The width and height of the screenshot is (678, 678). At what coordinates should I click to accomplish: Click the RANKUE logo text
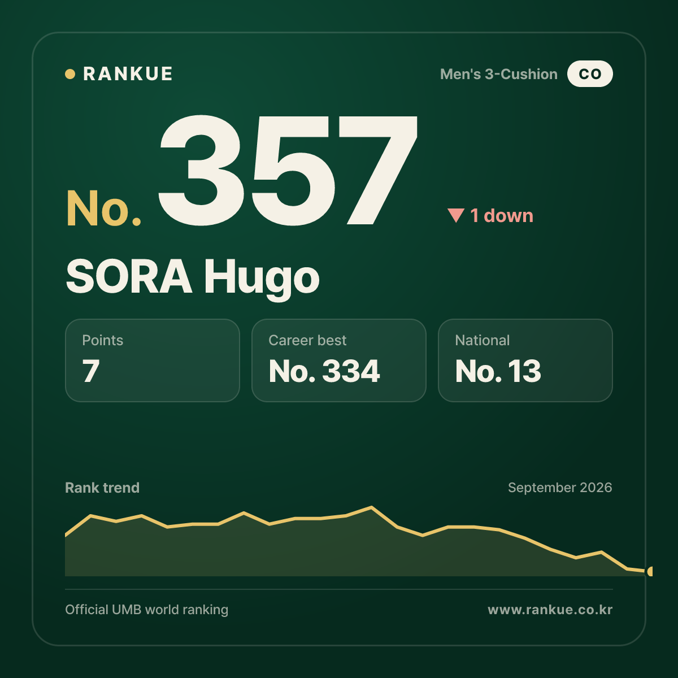(x=128, y=74)
